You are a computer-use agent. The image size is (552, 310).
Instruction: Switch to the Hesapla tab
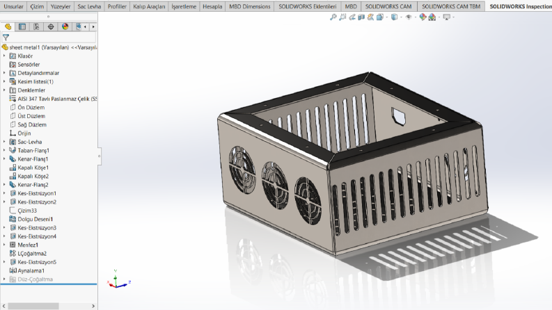click(212, 6)
